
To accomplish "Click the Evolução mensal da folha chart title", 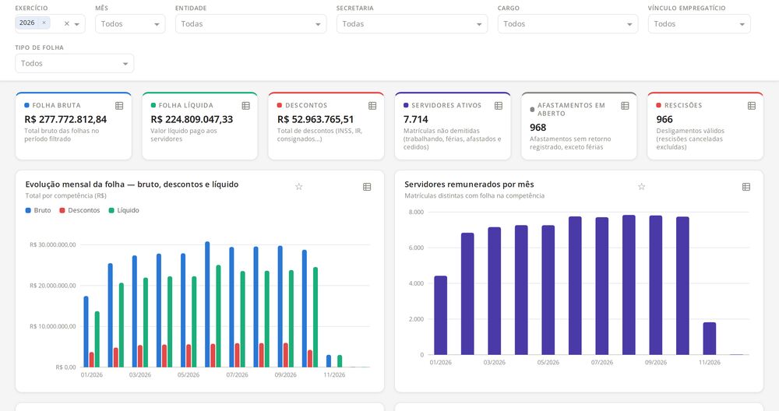I will (132, 184).
